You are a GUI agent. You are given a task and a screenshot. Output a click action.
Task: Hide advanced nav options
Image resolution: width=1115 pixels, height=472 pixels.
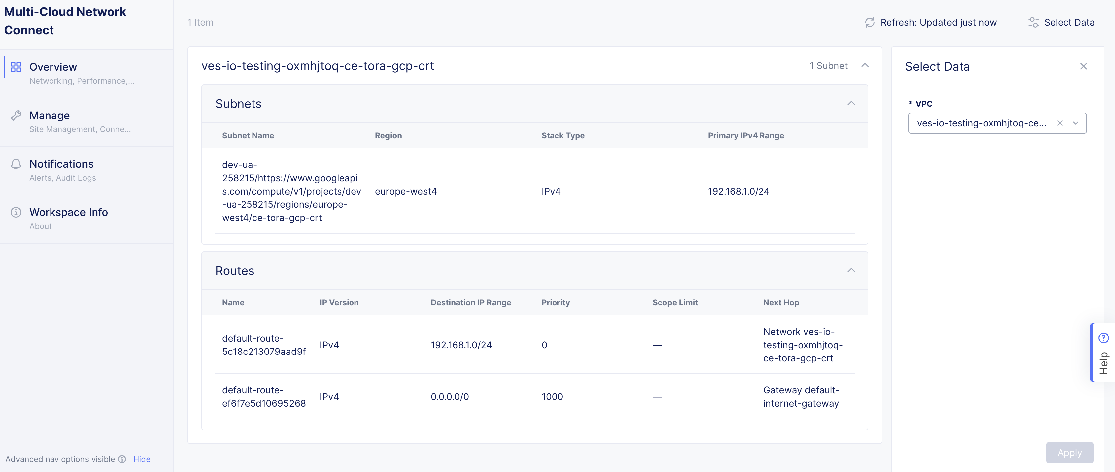(142, 459)
